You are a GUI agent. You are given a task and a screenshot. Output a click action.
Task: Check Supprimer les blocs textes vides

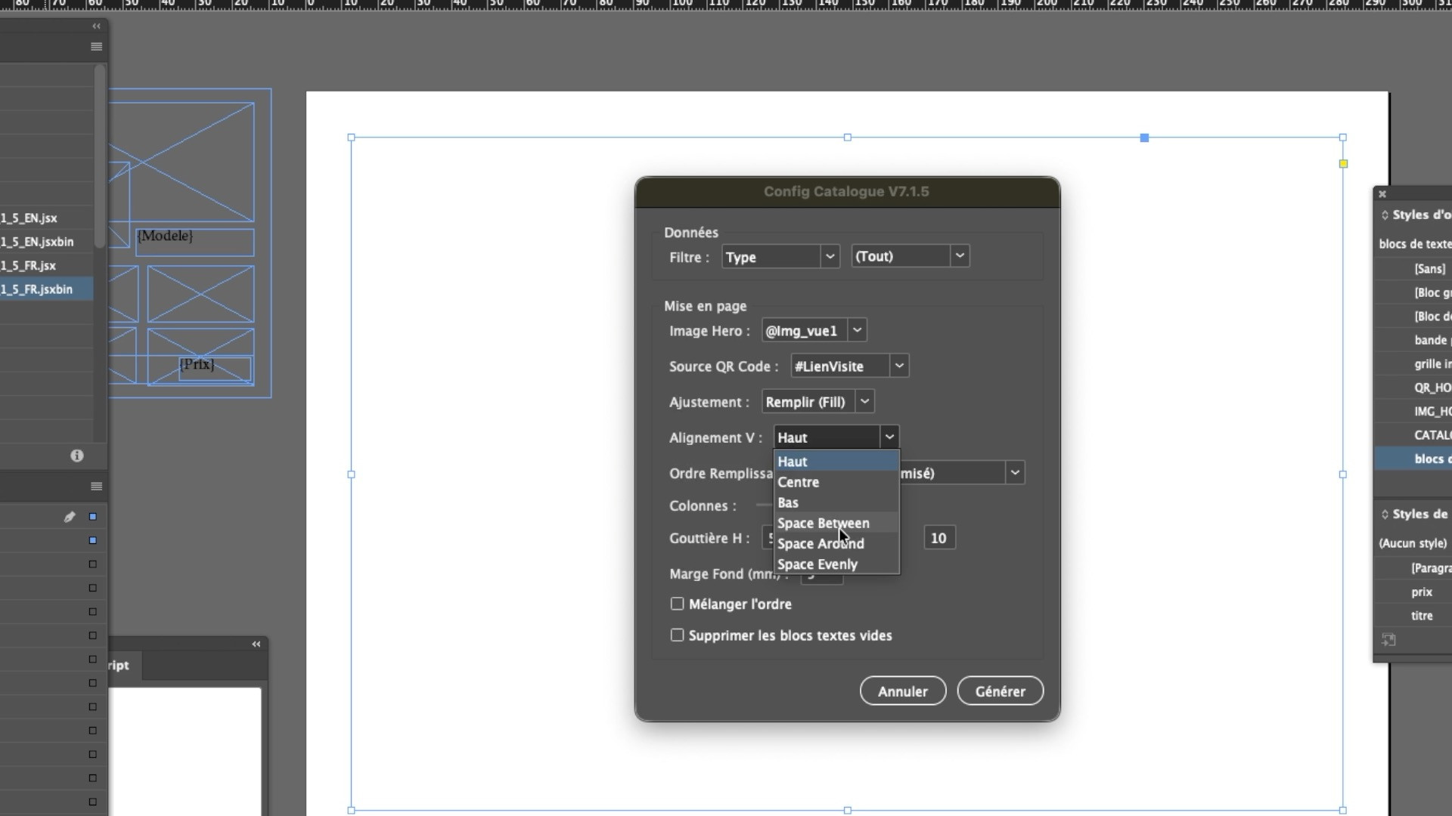coord(677,635)
